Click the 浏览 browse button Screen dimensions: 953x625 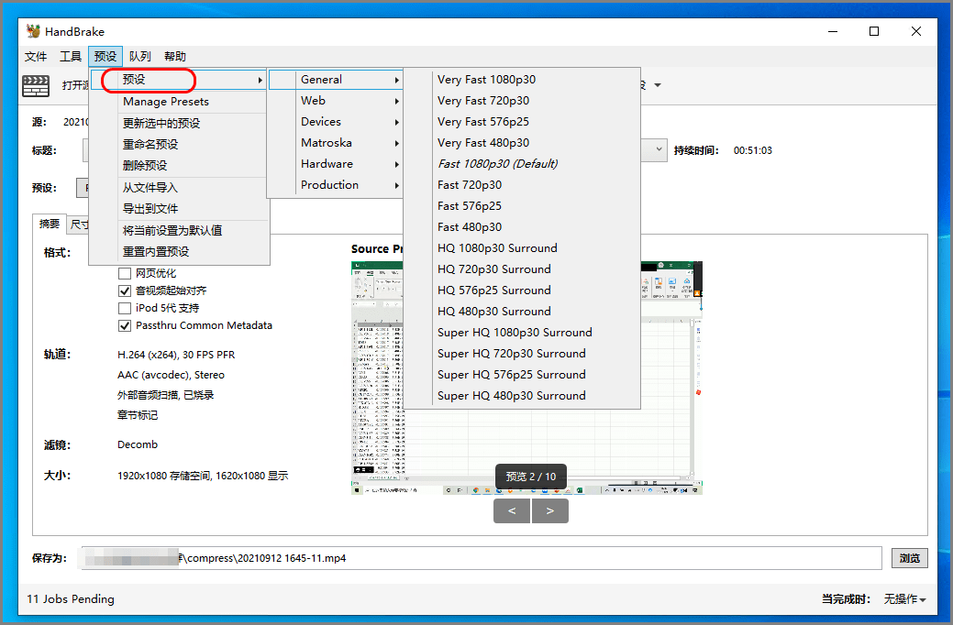[910, 558]
